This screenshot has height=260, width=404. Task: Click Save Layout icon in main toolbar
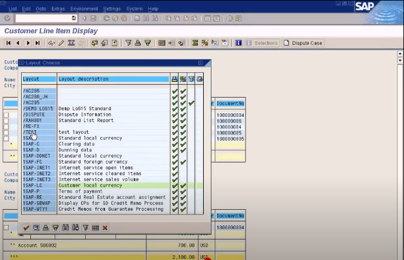pyautogui.click(x=181, y=43)
